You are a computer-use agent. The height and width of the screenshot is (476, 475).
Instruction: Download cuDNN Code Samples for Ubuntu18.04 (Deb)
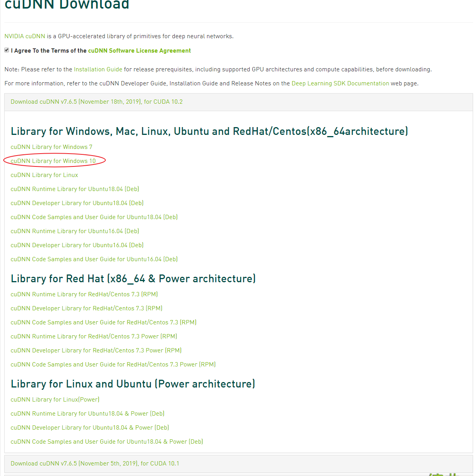pos(94,217)
